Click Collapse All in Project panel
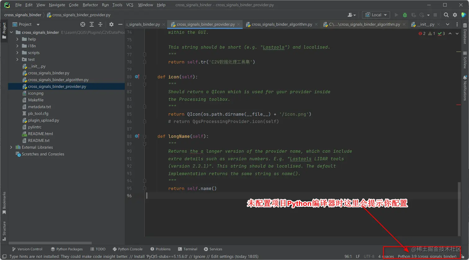The height and width of the screenshot is (260, 469). tap(100, 24)
